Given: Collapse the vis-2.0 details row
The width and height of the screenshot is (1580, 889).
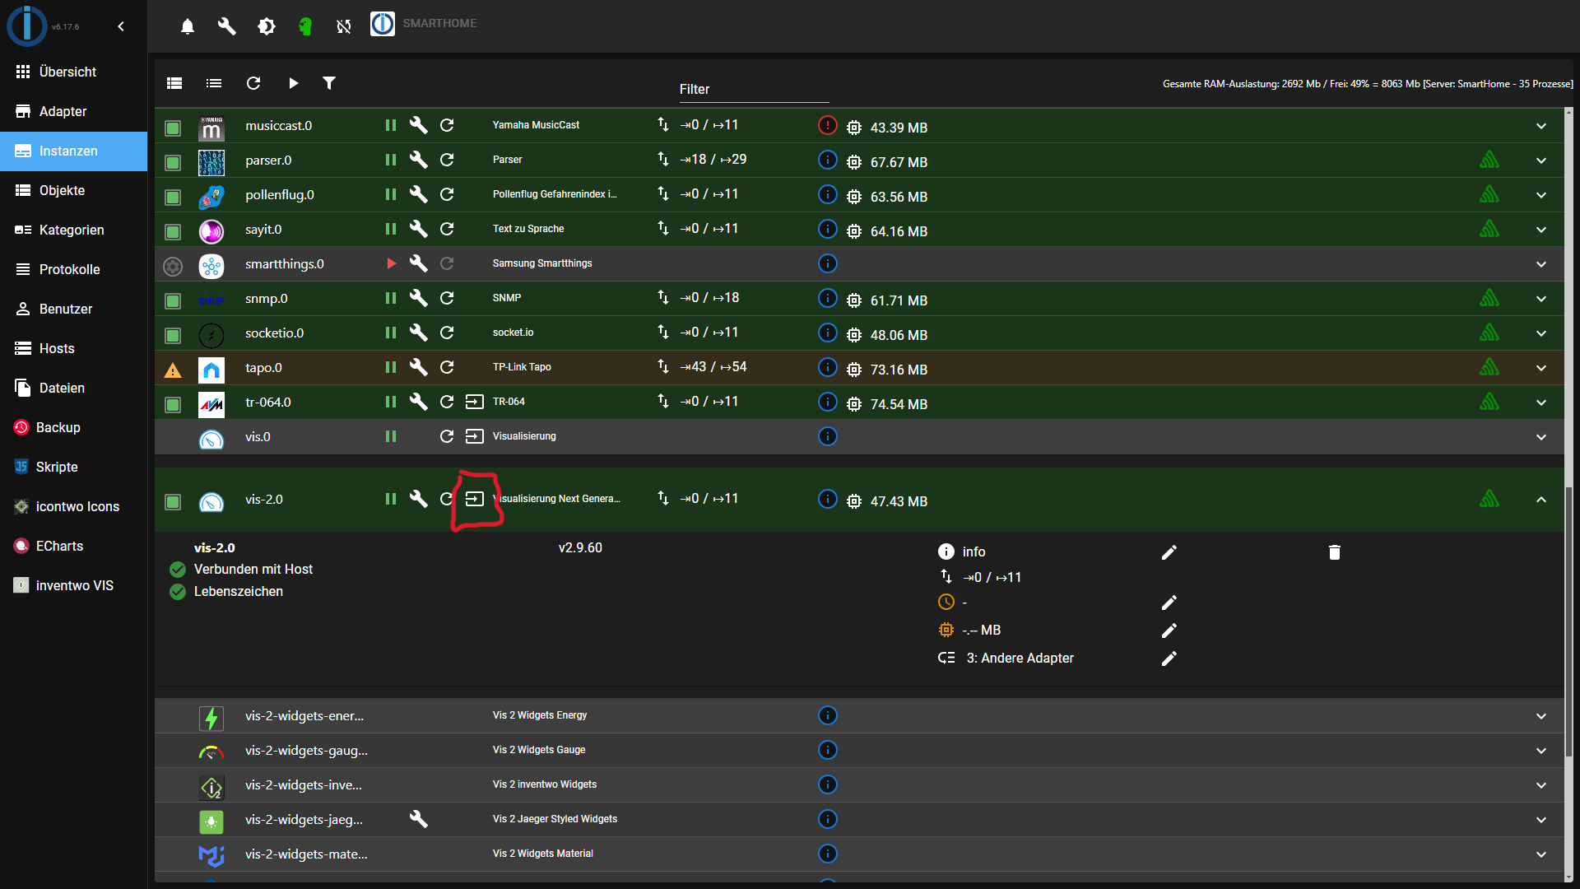Looking at the screenshot, I should 1540,500.
